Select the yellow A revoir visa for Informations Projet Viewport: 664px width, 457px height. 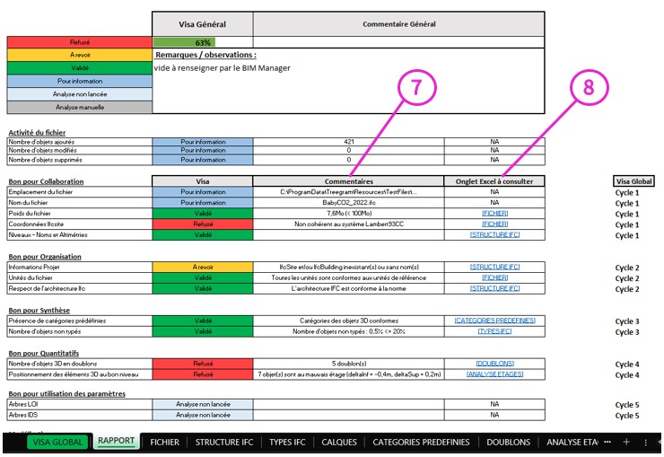click(x=203, y=267)
